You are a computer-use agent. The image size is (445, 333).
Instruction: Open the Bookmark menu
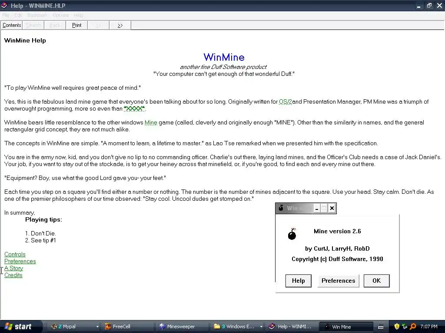click(37, 15)
